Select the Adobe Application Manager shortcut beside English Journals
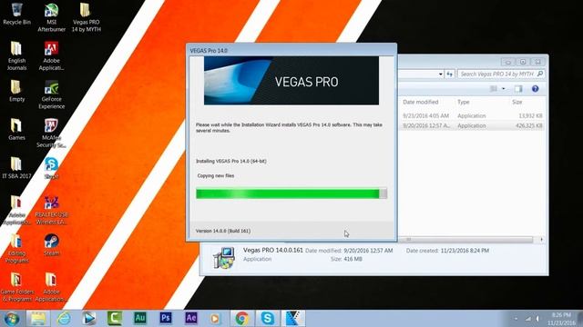 51,56
